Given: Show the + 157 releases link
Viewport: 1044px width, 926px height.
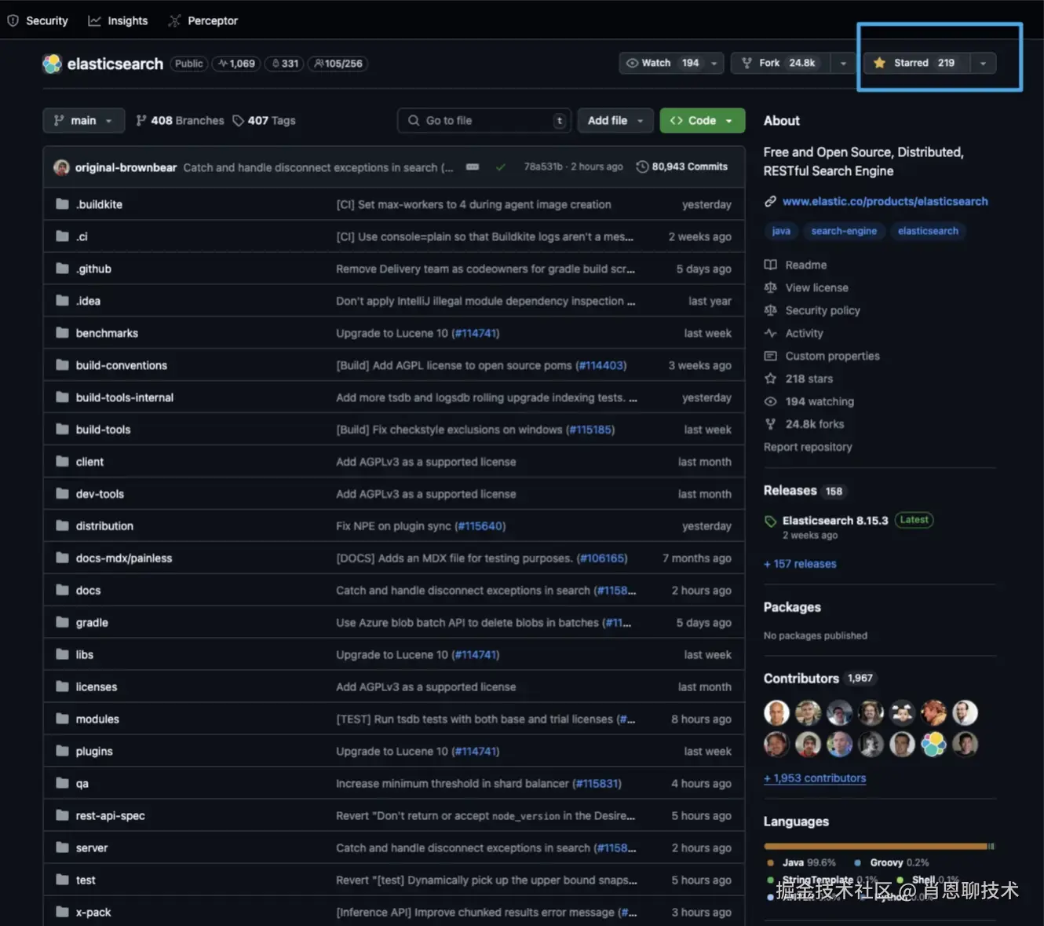Looking at the screenshot, I should pyautogui.click(x=800, y=564).
